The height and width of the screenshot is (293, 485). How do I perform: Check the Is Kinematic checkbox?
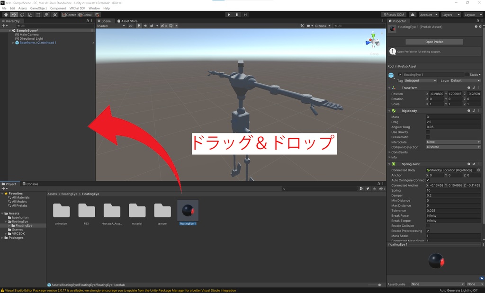(428, 137)
